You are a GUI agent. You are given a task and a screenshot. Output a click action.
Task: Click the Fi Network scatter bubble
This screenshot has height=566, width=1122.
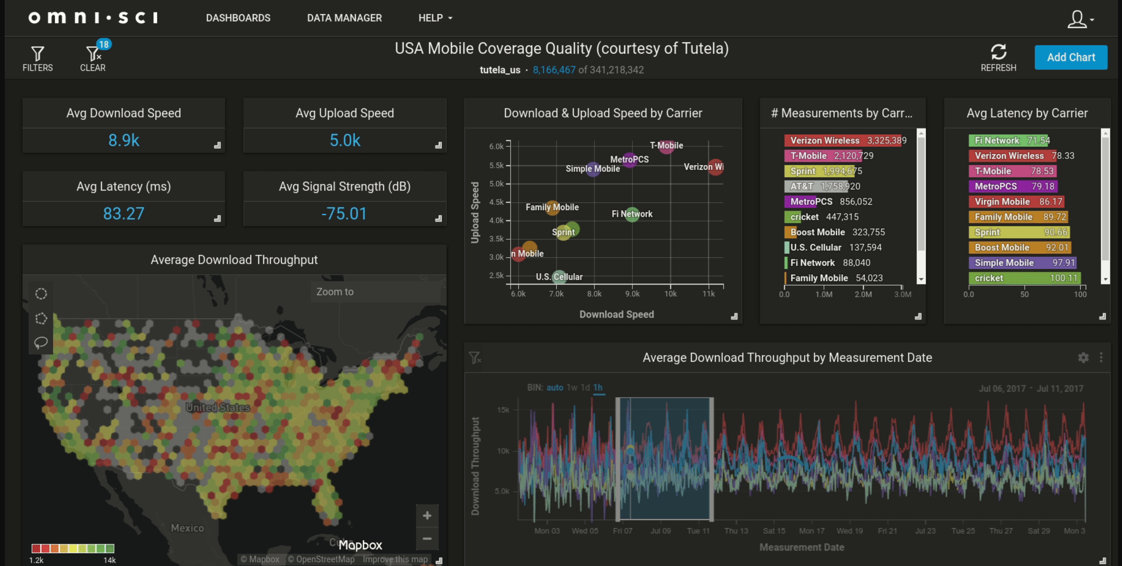coord(632,214)
